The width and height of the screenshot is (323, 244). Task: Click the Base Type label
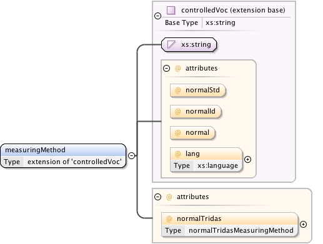pyautogui.click(x=181, y=22)
